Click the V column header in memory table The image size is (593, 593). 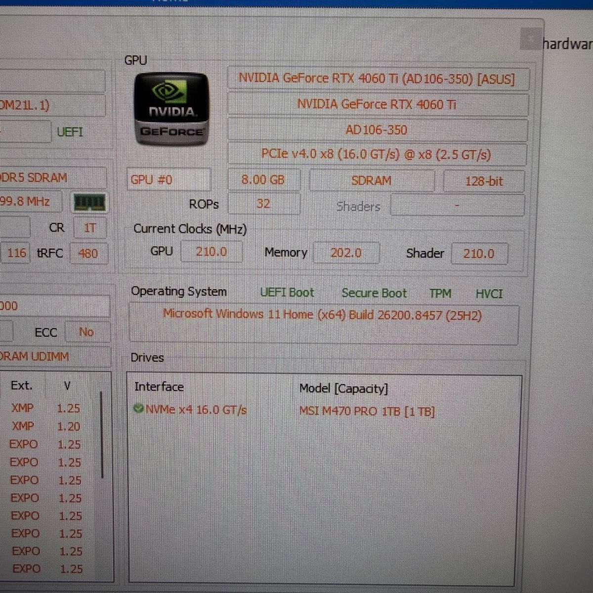68,385
